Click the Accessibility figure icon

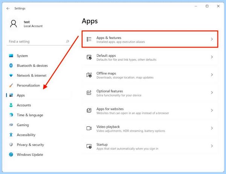(11, 135)
